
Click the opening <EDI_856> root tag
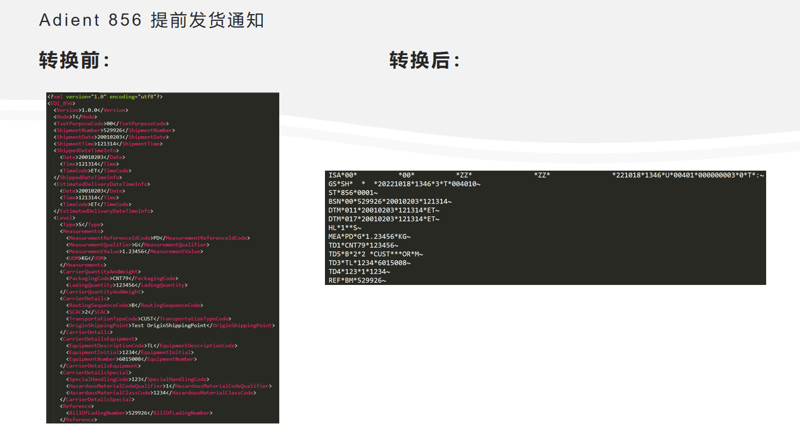(61, 104)
